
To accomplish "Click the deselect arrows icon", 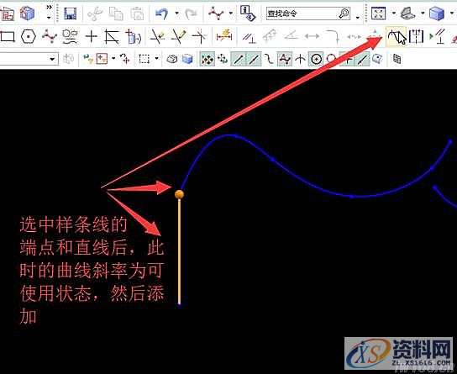I will [x=124, y=59].
